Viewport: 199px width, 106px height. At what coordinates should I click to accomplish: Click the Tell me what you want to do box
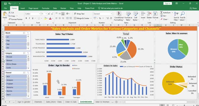110,8
